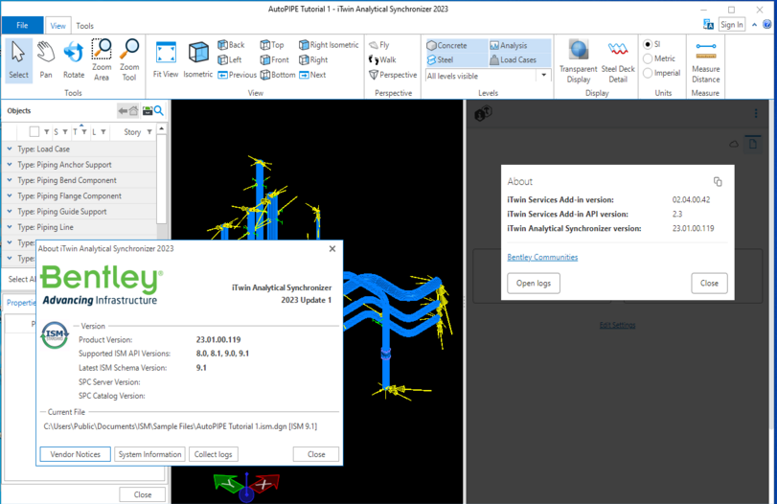
Task: Select Metric units radio button
Action: point(647,58)
